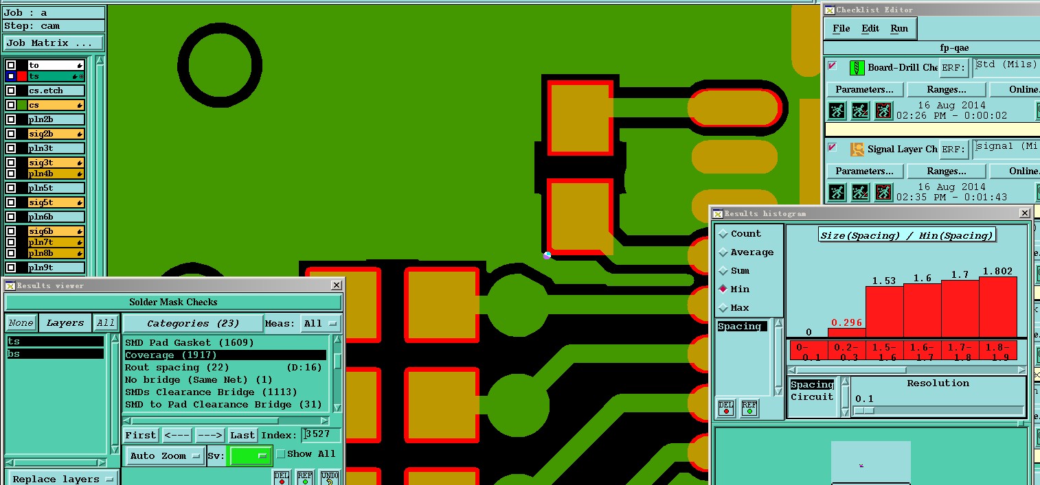
Task: Click red-outlined run icon in Board-Drill Checks row
Action: [x=883, y=110]
